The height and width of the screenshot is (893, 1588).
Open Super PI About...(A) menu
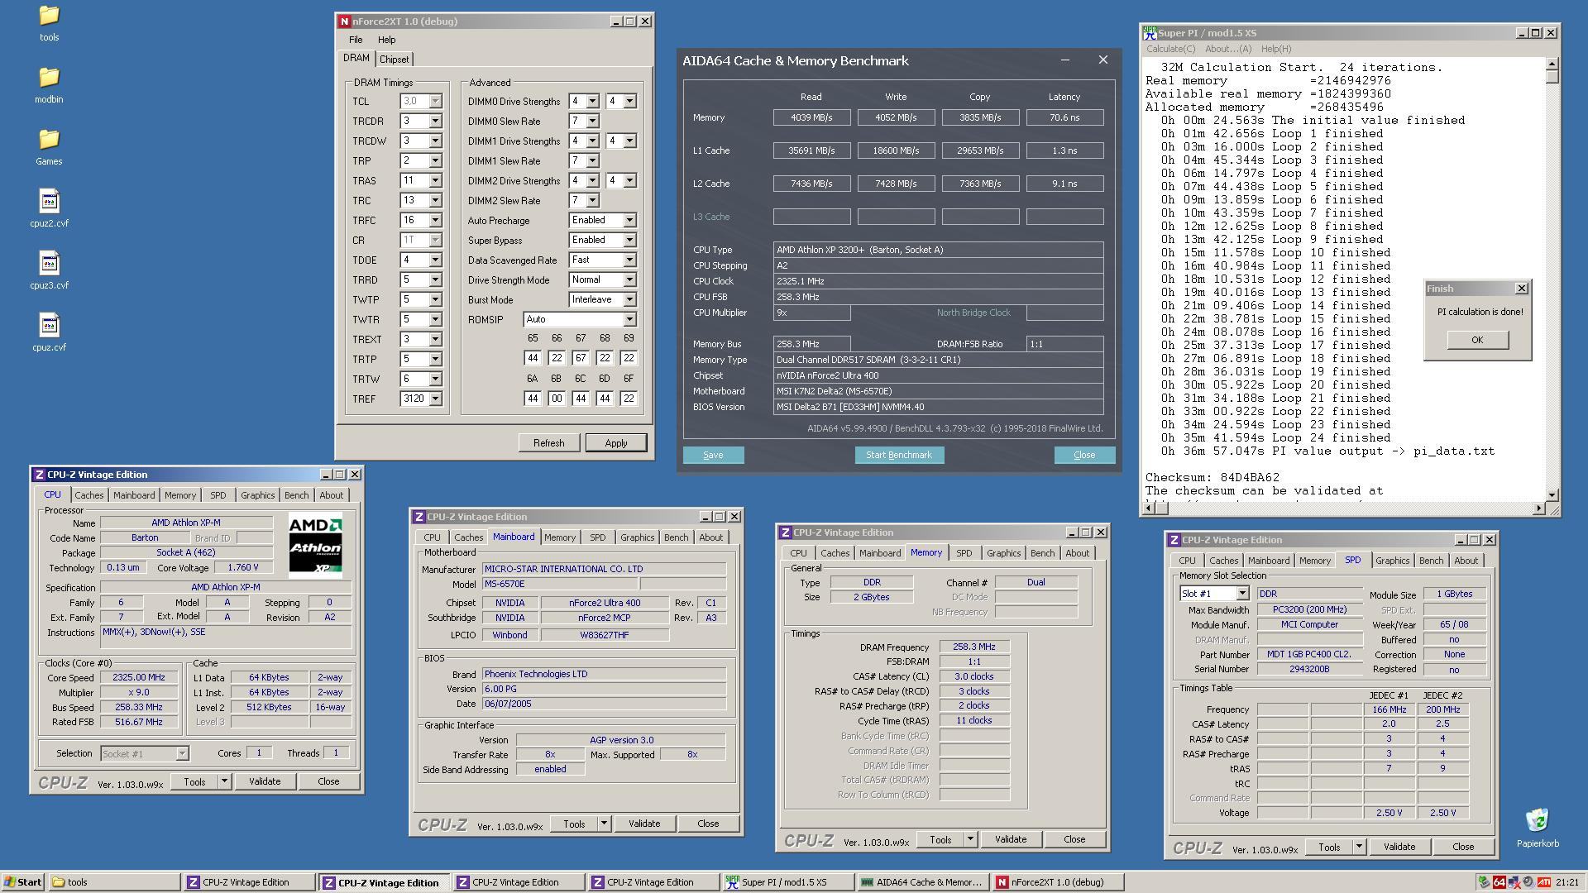click(x=1228, y=49)
